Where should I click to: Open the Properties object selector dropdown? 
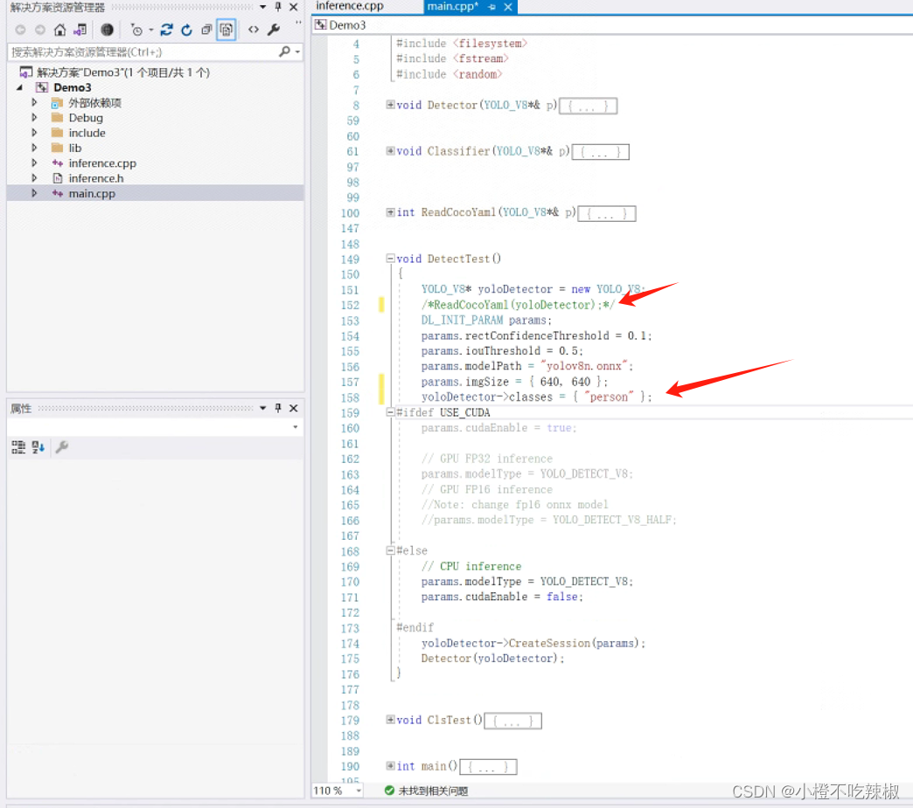[296, 427]
